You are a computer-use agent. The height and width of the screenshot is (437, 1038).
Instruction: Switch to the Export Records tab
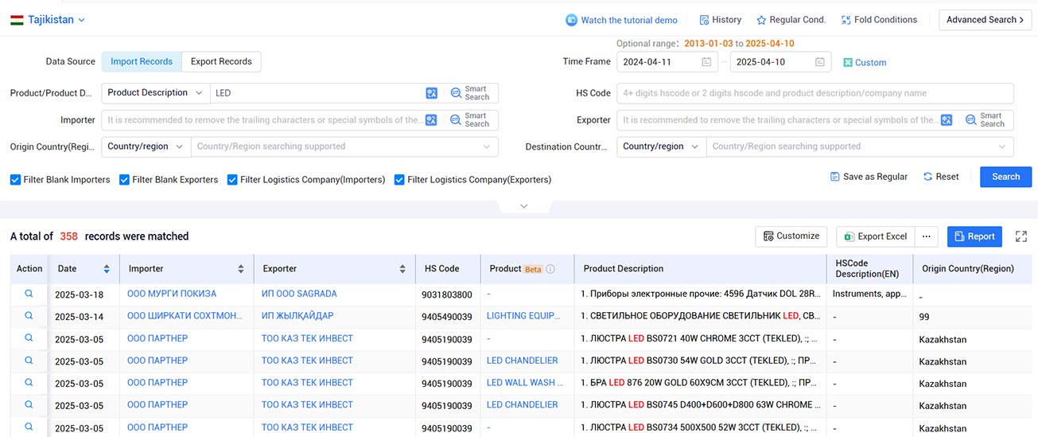pos(221,61)
